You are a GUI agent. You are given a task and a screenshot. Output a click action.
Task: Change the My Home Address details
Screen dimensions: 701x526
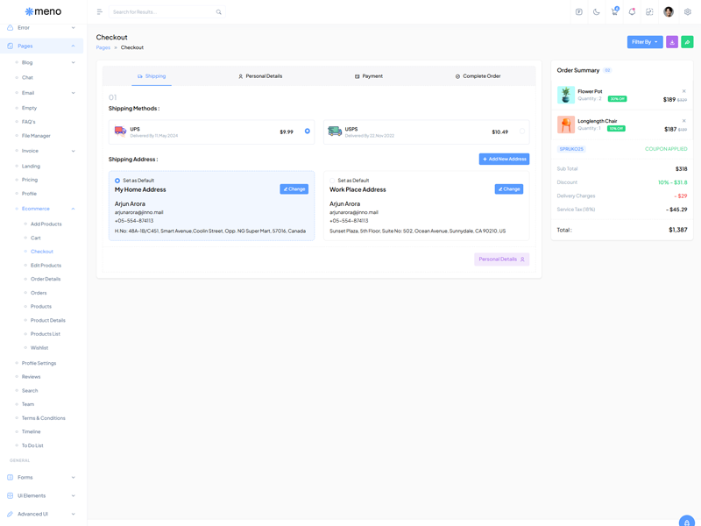294,189
